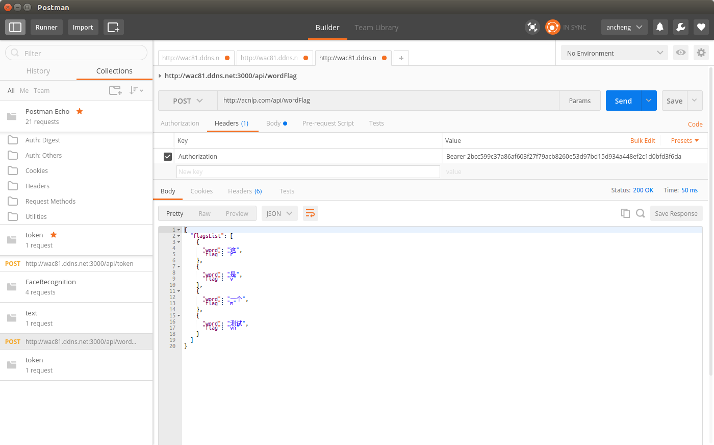Viewport: 714px width, 445px height.
Task: Open the Save options arrow dropdown
Action: (x=695, y=101)
